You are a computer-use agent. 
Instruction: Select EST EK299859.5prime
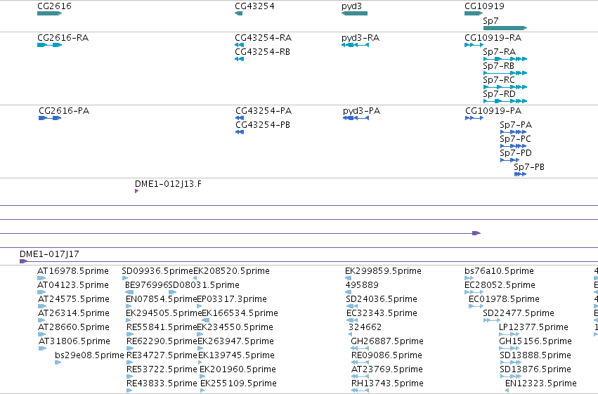[x=348, y=278]
